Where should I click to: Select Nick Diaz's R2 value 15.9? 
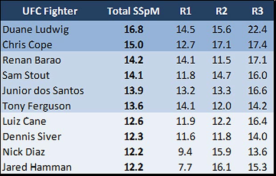pyautogui.click(x=221, y=152)
